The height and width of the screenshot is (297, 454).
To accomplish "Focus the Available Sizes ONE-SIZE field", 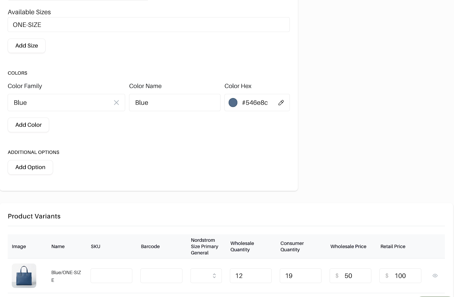I will click(x=148, y=25).
